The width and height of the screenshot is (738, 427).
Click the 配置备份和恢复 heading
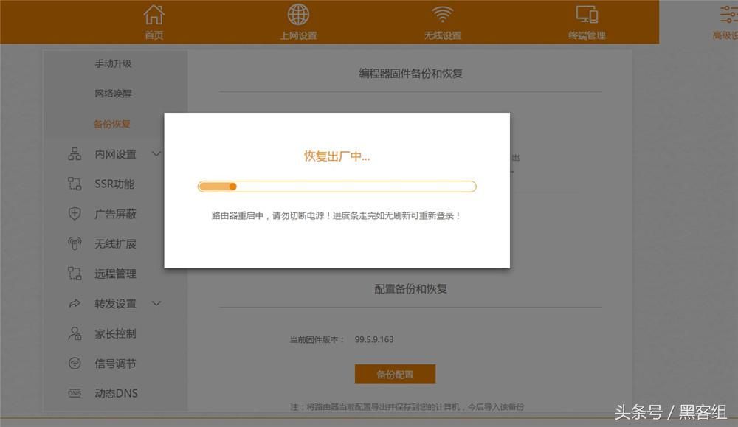[410, 289]
